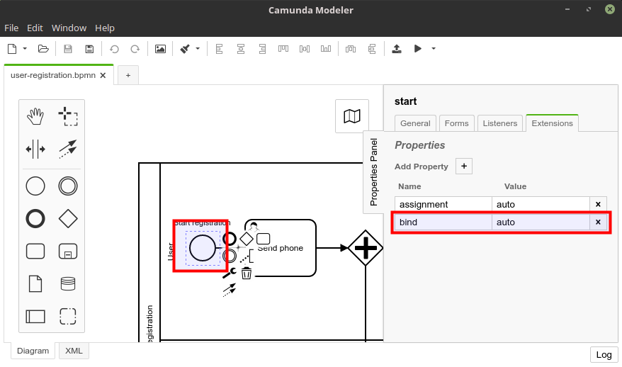Align selected elements center horizontally
Screen dimensions: 622x367
(241, 49)
